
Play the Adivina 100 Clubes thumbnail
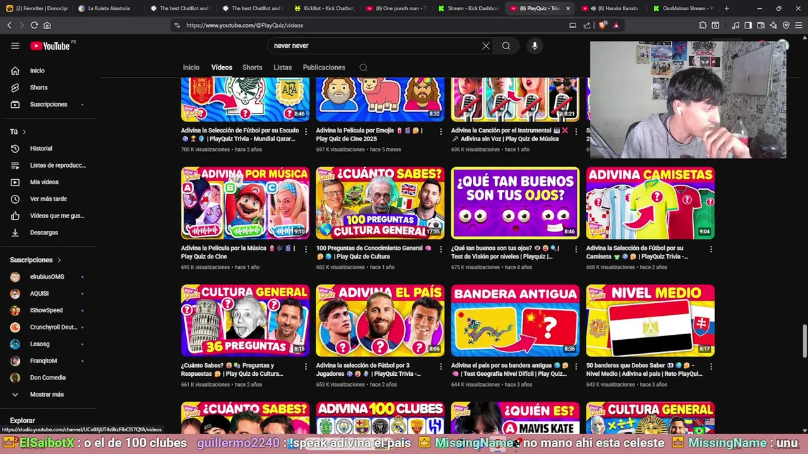coord(380,417)
